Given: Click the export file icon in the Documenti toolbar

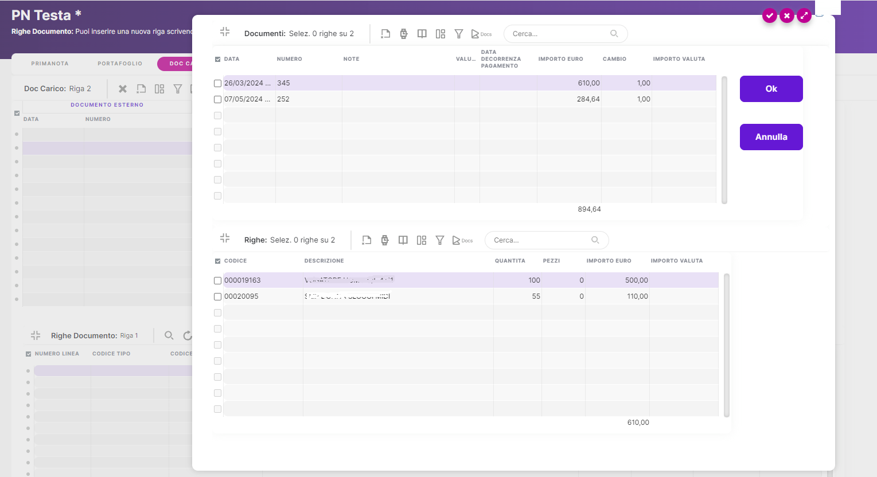Looking at the screenshot, I should (x=385, y=34).
